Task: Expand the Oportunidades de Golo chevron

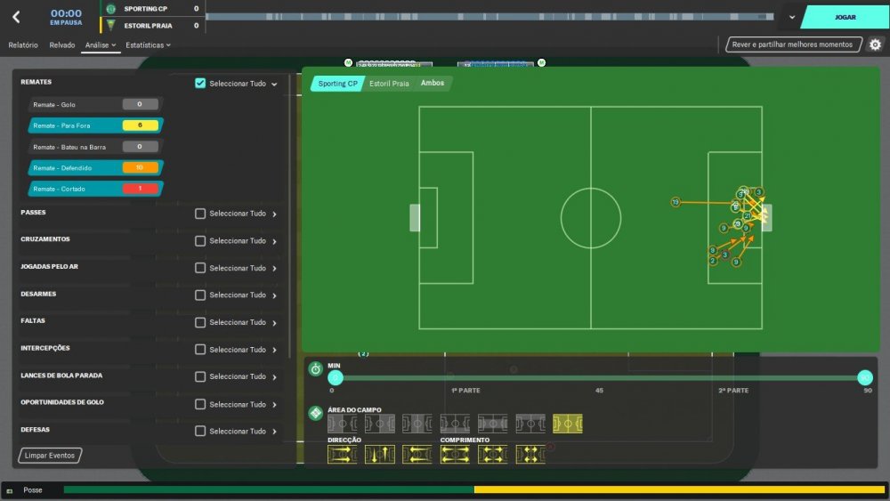Action: 275,405
